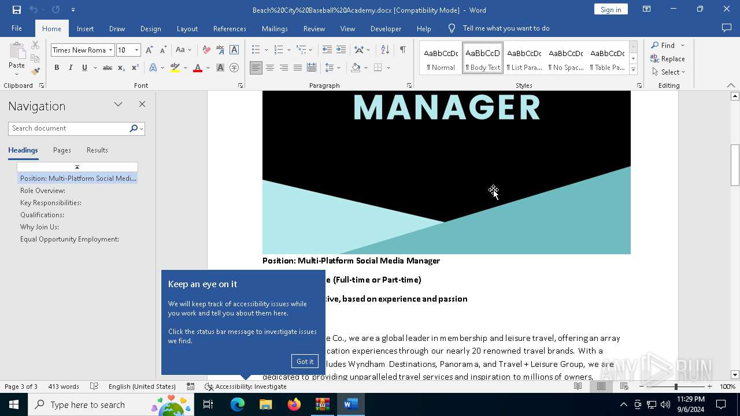
Task: Show the Pages tab in Navigation
Action: [x=62, y=150]
